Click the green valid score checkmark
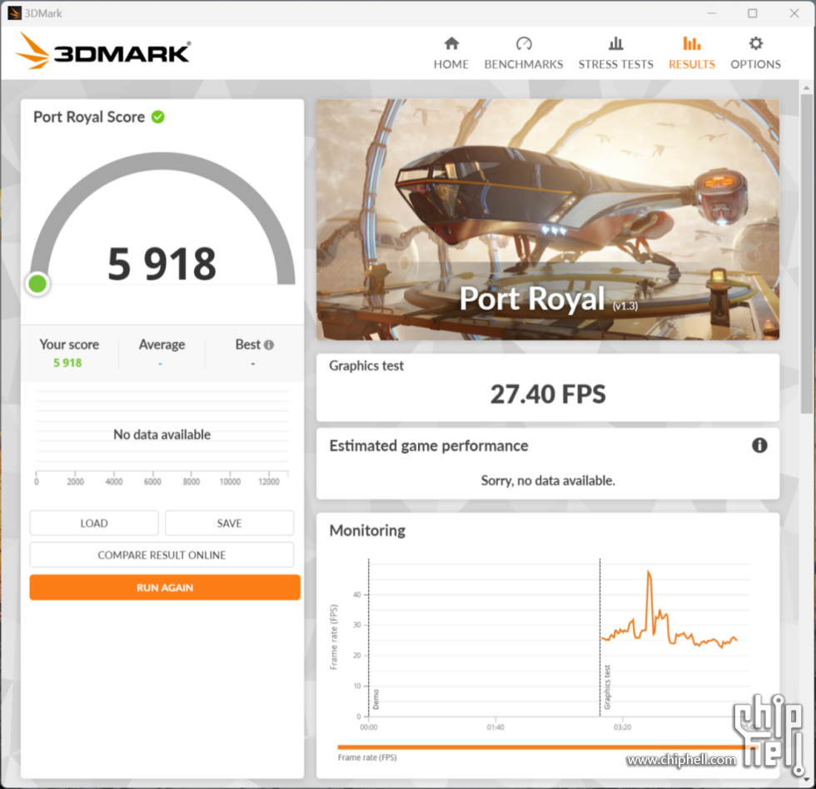 coord(158,117)
